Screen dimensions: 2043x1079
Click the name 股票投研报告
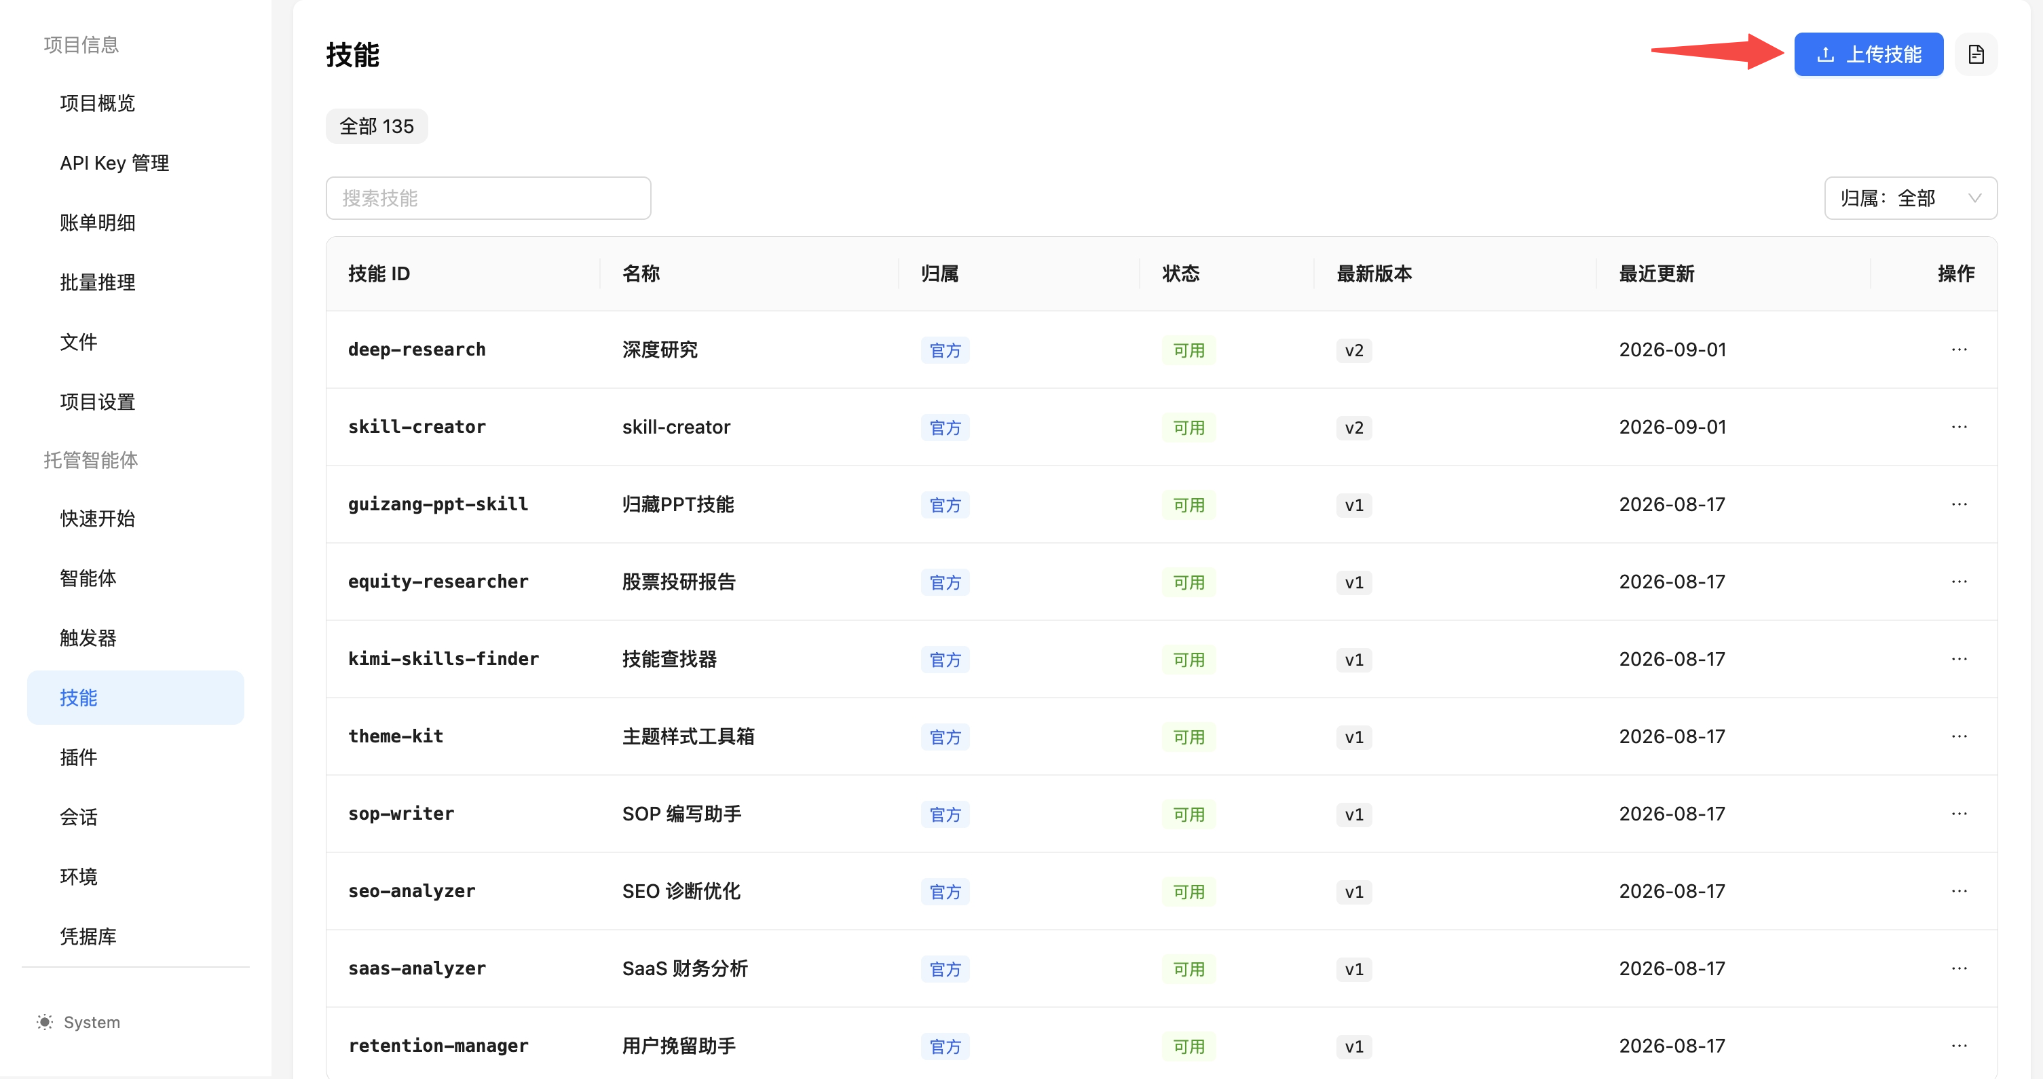(x=679, y=582)
